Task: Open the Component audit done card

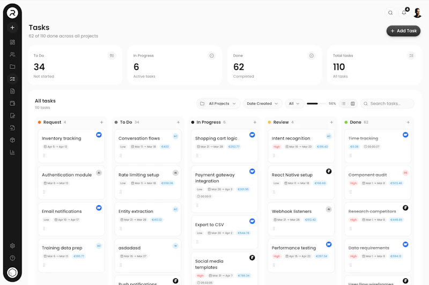Action: (x=378, y=182)
